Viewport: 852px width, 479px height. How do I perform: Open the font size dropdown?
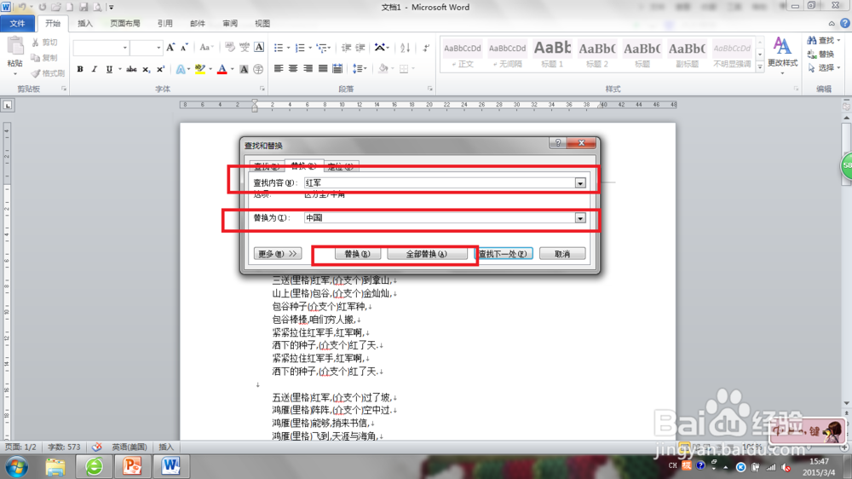coord(158,48)
